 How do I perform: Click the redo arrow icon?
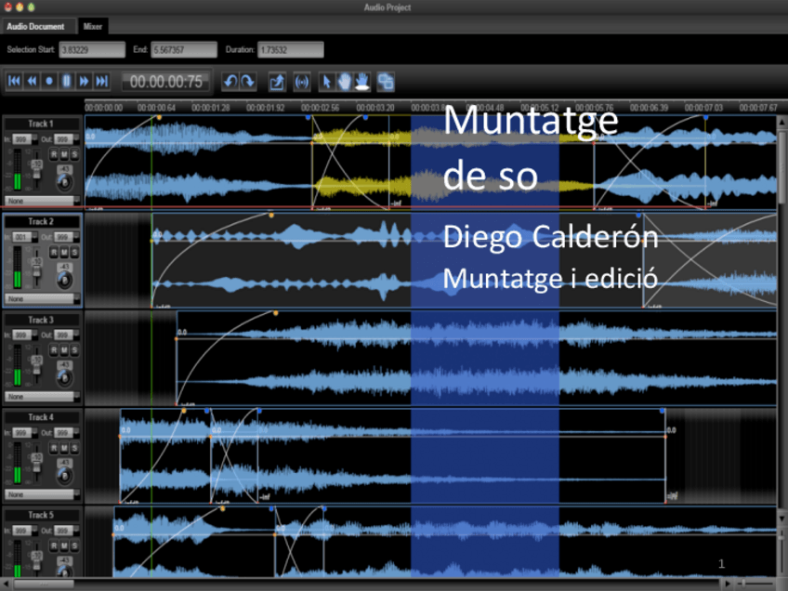click(x=247, y=82)
